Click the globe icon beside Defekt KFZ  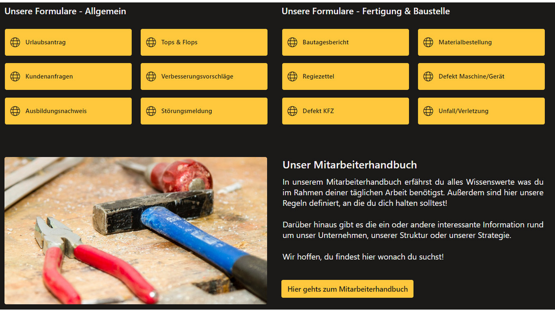click(x=293, y=111)
